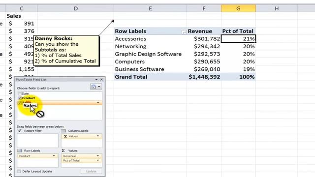Click the Computers row label cell
This screenshot has width=315, height=177.
point(150,61)
